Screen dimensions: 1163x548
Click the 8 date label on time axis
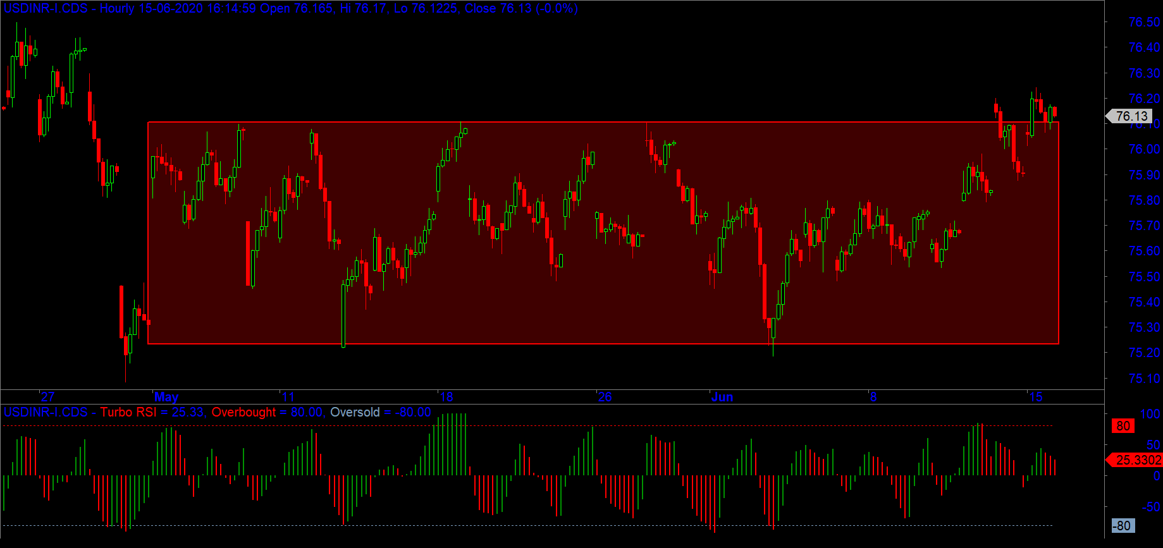pyautogui.click(x=873, y=397)
